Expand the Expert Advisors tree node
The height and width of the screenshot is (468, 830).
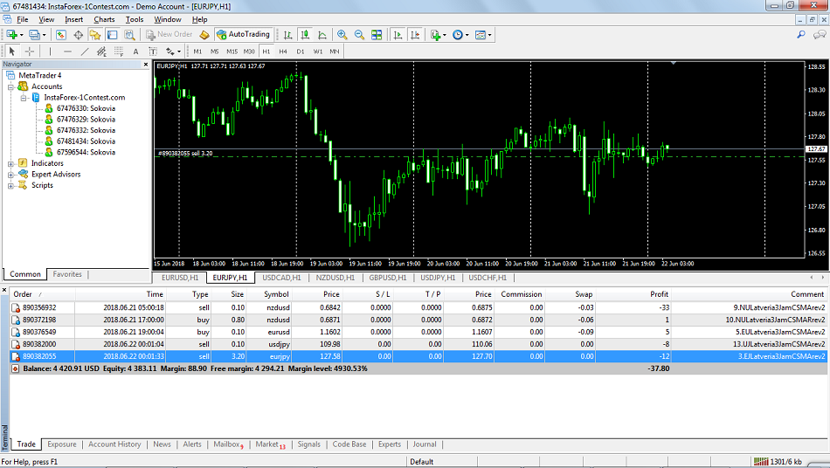(x=10, y=175)
